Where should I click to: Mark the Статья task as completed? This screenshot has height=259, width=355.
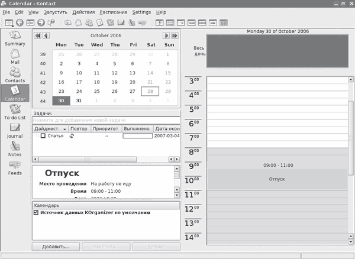click(x=43, y=136)
